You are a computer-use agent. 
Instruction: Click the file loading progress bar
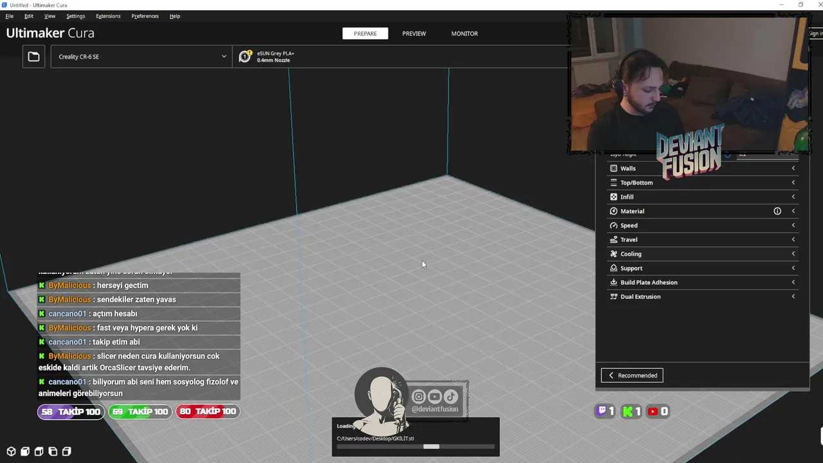[415, 446]
